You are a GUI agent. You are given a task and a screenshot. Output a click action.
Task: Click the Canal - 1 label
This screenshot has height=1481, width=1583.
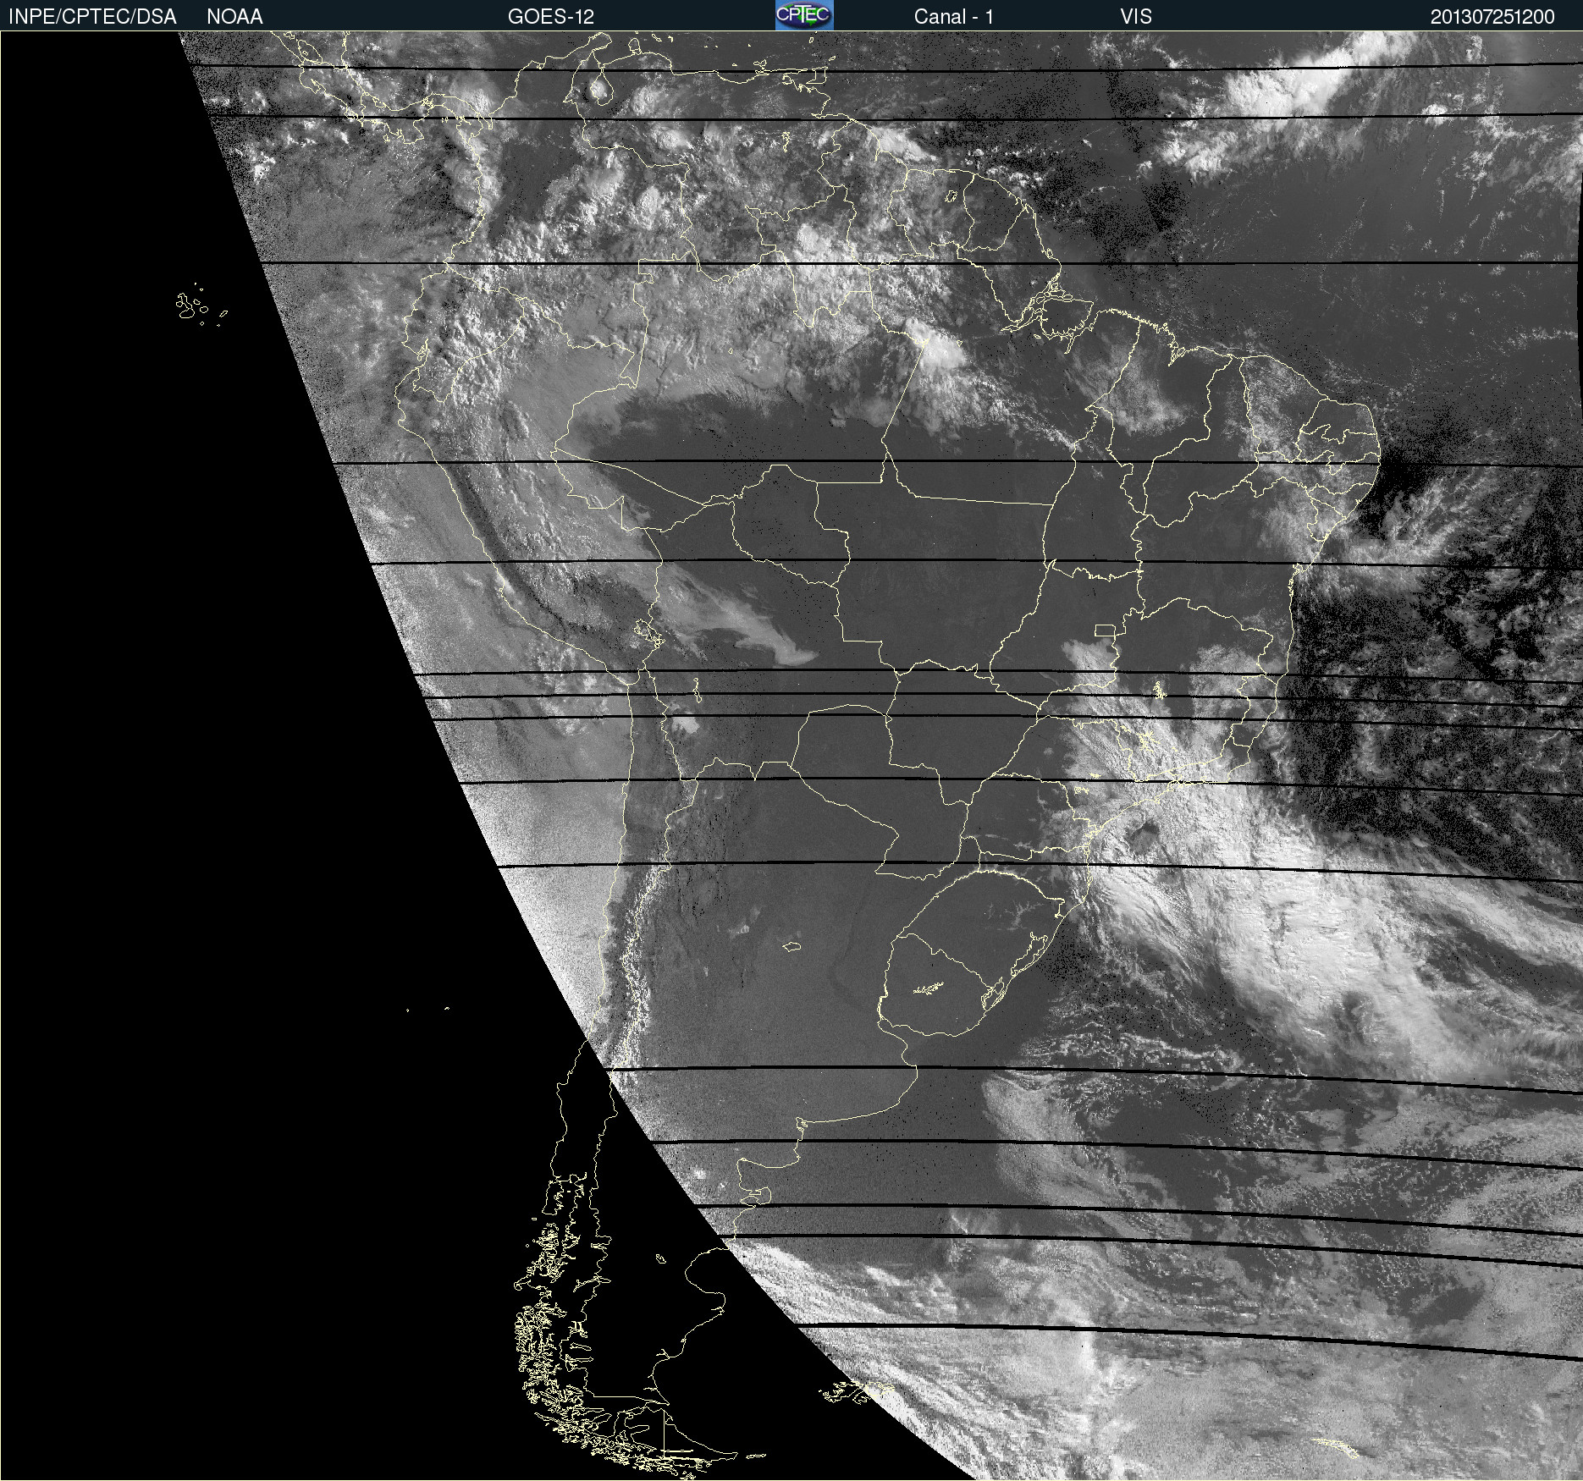coord(953,17)
